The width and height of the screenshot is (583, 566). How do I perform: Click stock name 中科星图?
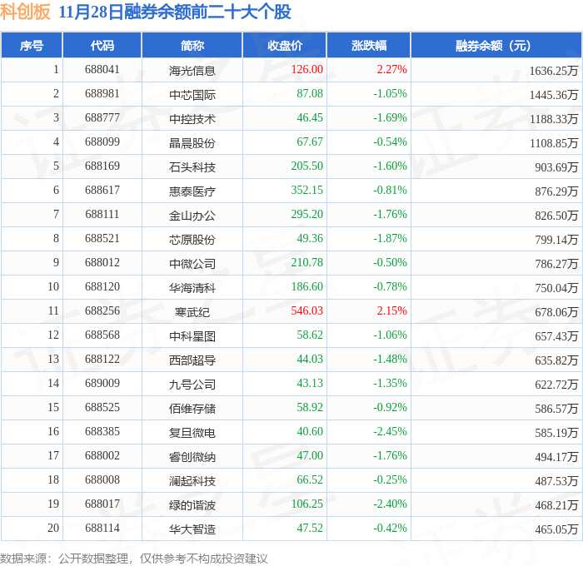tap(192, 336)
